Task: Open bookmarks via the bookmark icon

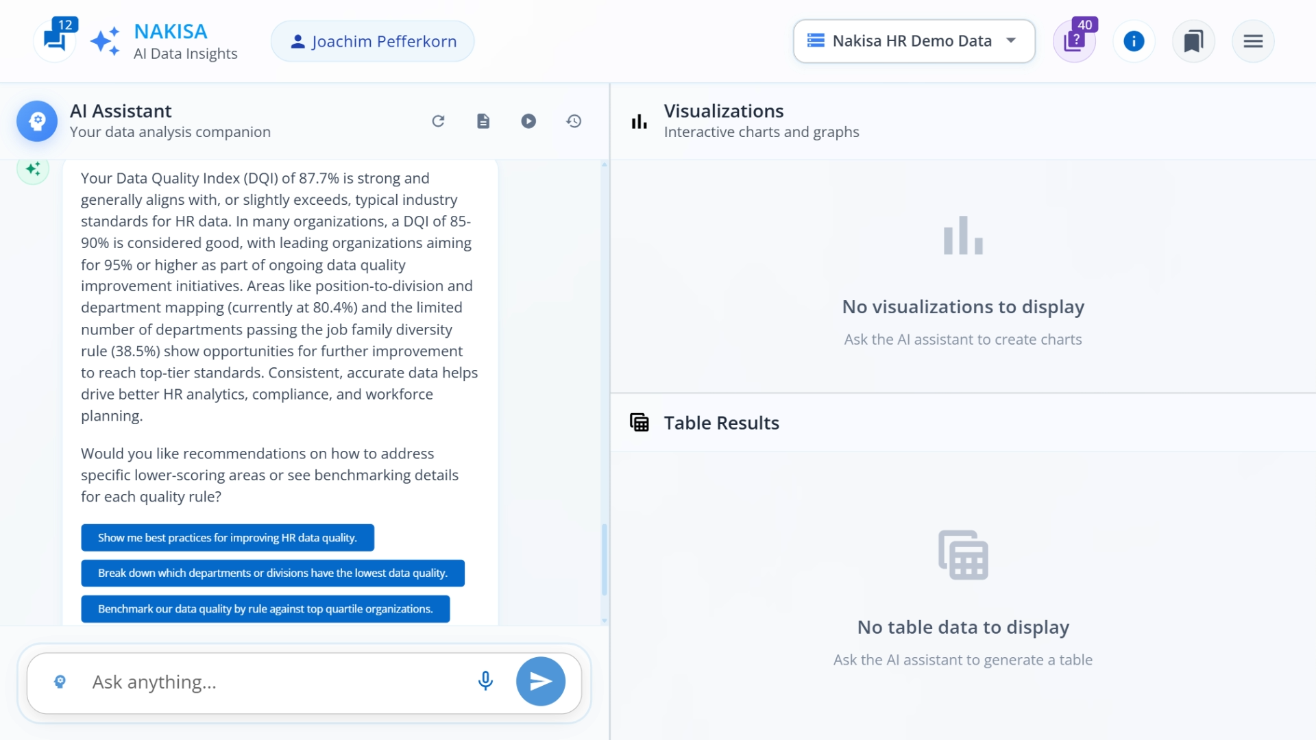Action: (x=1193, y=41)
